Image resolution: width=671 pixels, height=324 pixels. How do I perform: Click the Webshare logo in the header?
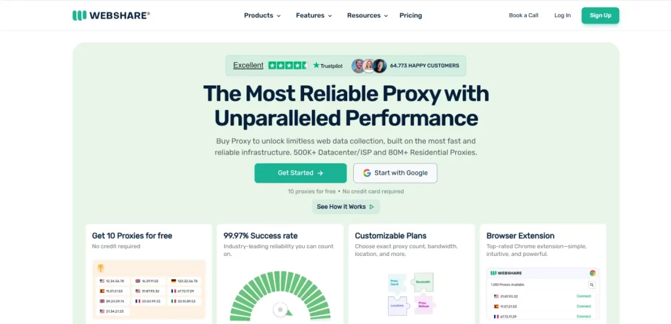click(x=111, y=15)
